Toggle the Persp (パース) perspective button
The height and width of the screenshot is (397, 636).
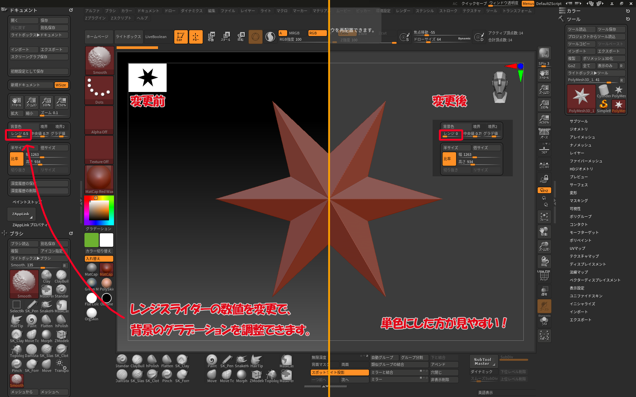pos(544,133)
